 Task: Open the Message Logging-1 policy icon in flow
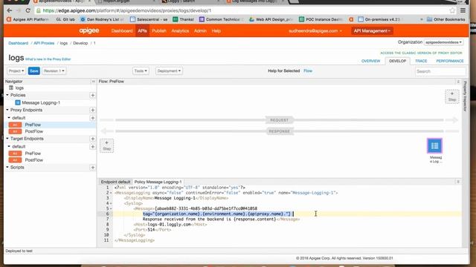point(434,146)
